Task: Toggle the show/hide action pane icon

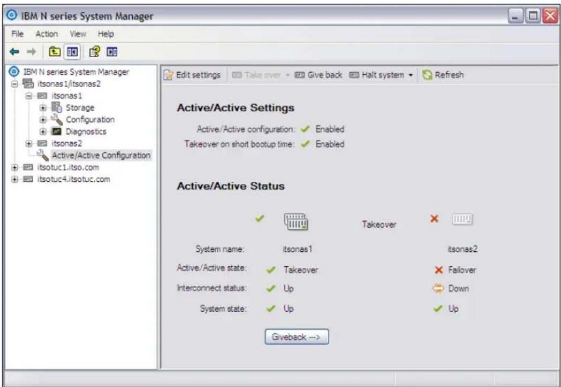Action: coord(112,52)
